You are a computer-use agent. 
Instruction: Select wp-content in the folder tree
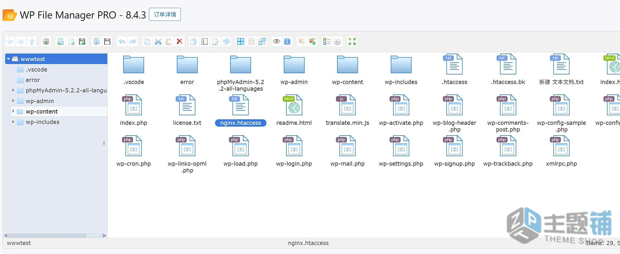point(41,112)
